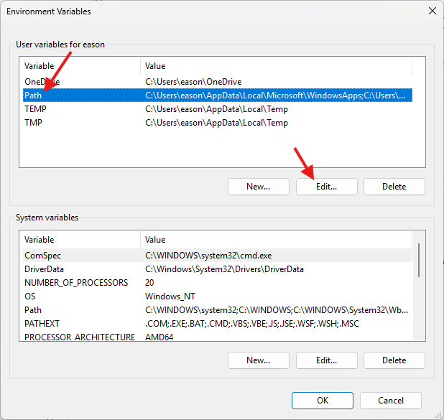Select PROCESSOR_ARCHITECTURE system variable
This screenshot has width=444, height=420.
79,337
